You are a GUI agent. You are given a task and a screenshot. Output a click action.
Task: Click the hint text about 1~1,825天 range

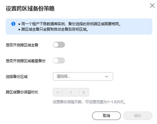point(89,102)
